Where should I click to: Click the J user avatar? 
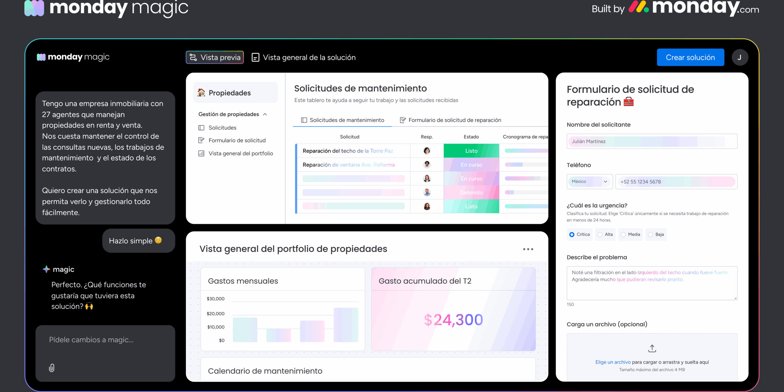point(740,57)
